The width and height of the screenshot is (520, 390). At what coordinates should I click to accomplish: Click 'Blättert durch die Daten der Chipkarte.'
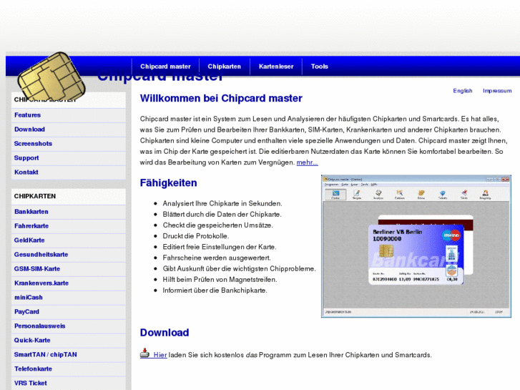pyautogui.click(x=222, y=215)
